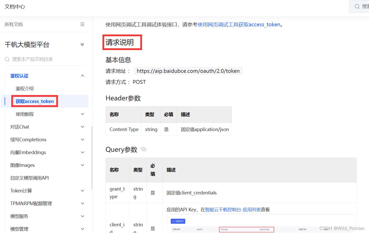Collapse the 千帆大模型平台 product menu
369x233 pixels.
82,44
